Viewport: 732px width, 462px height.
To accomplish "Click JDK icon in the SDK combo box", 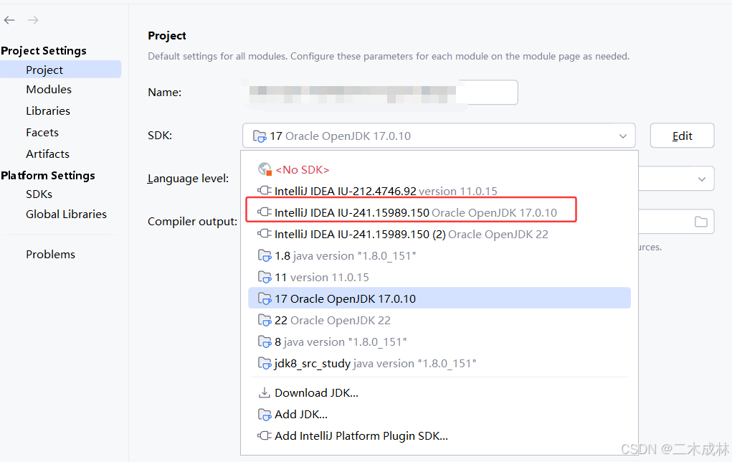I will point(260,136).
